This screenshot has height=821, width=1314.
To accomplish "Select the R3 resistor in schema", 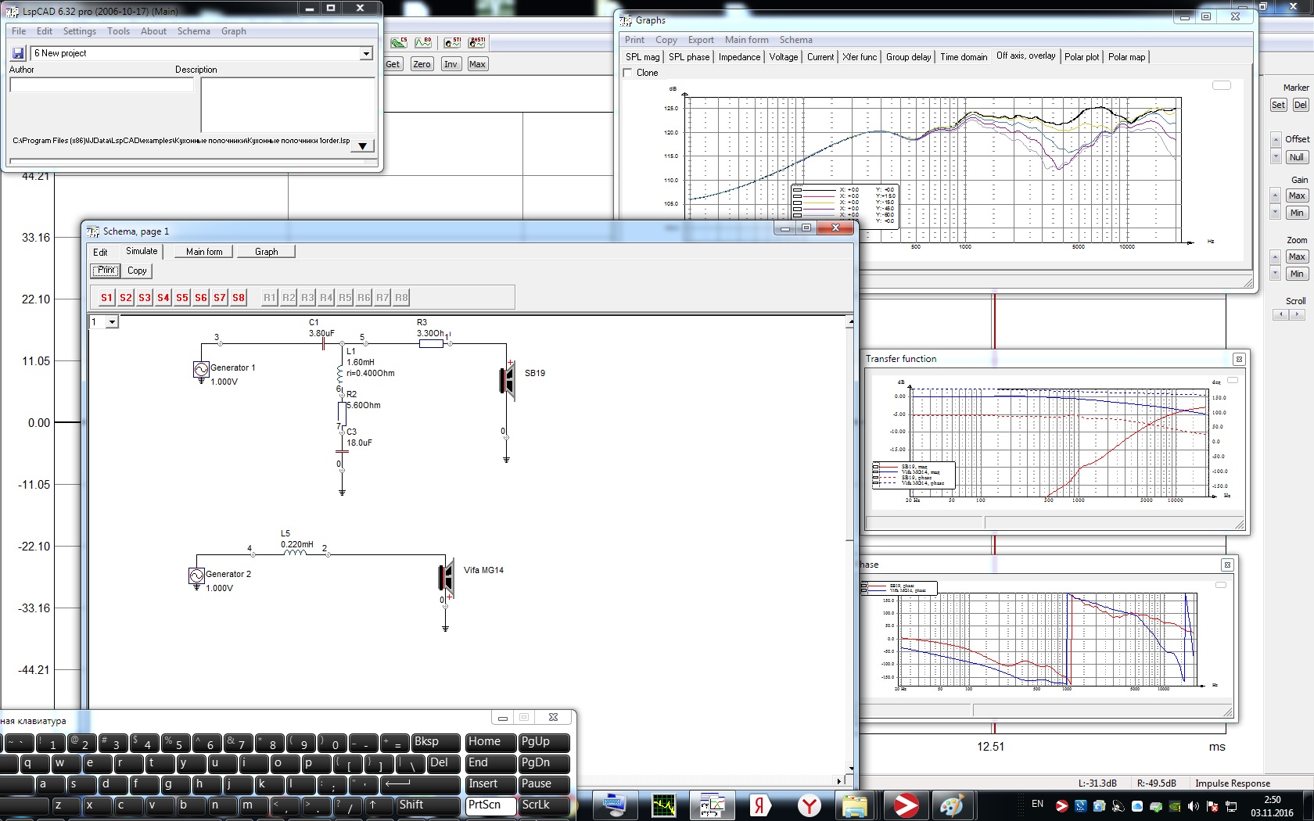I will 431,343.
